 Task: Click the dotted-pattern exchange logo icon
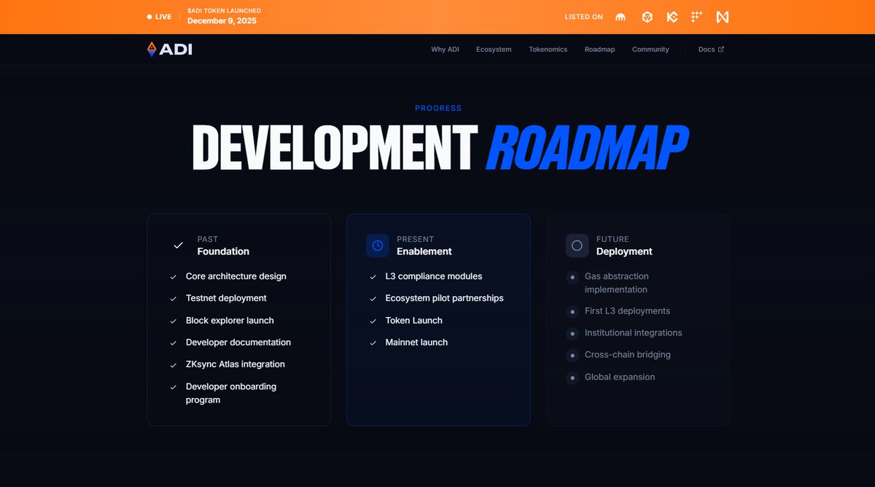(697, 16)
